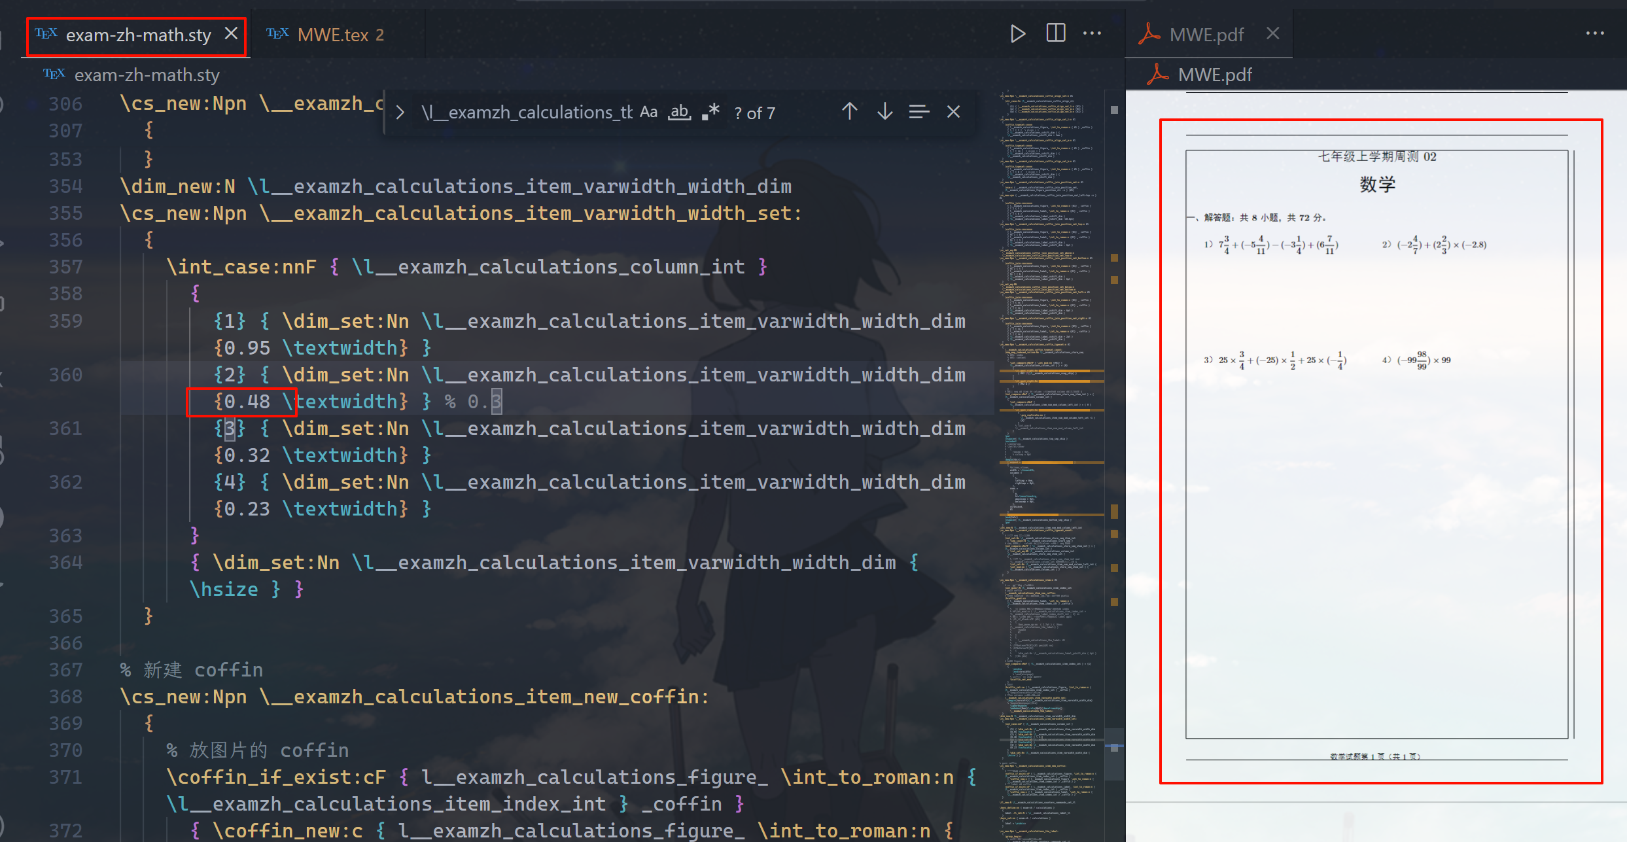Place cursor on {0.95 \textwidth} value
This screenshot has width=1627, height=842.
coord(311,348)
